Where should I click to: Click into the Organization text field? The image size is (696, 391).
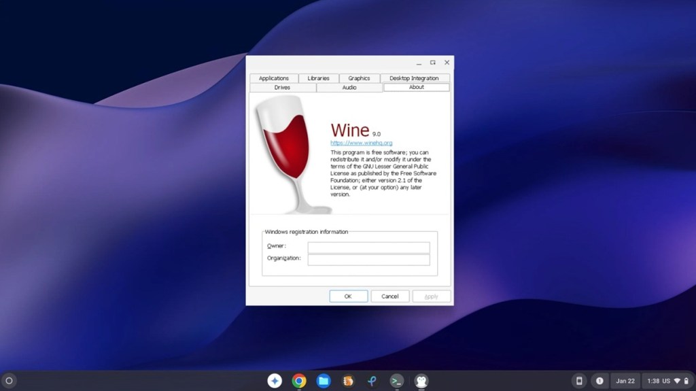(369, 260)
